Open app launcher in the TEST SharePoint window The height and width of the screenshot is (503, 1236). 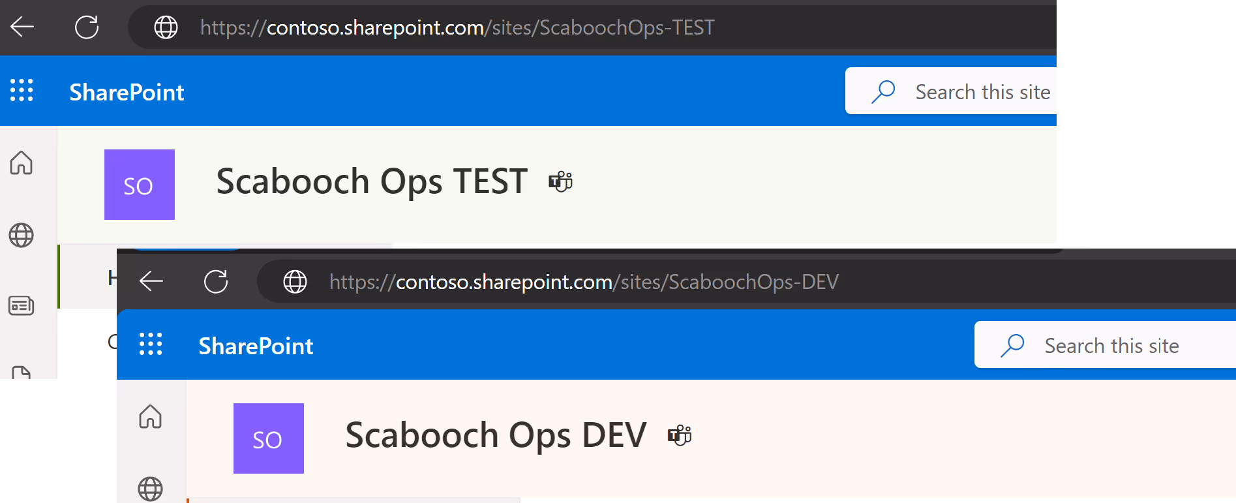point(22,90)
